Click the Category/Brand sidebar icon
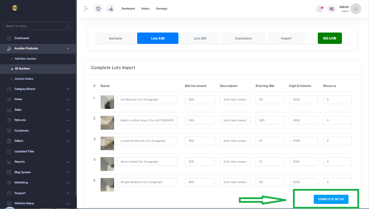Screen dimensions: 369x209 [x=9, y=89]
